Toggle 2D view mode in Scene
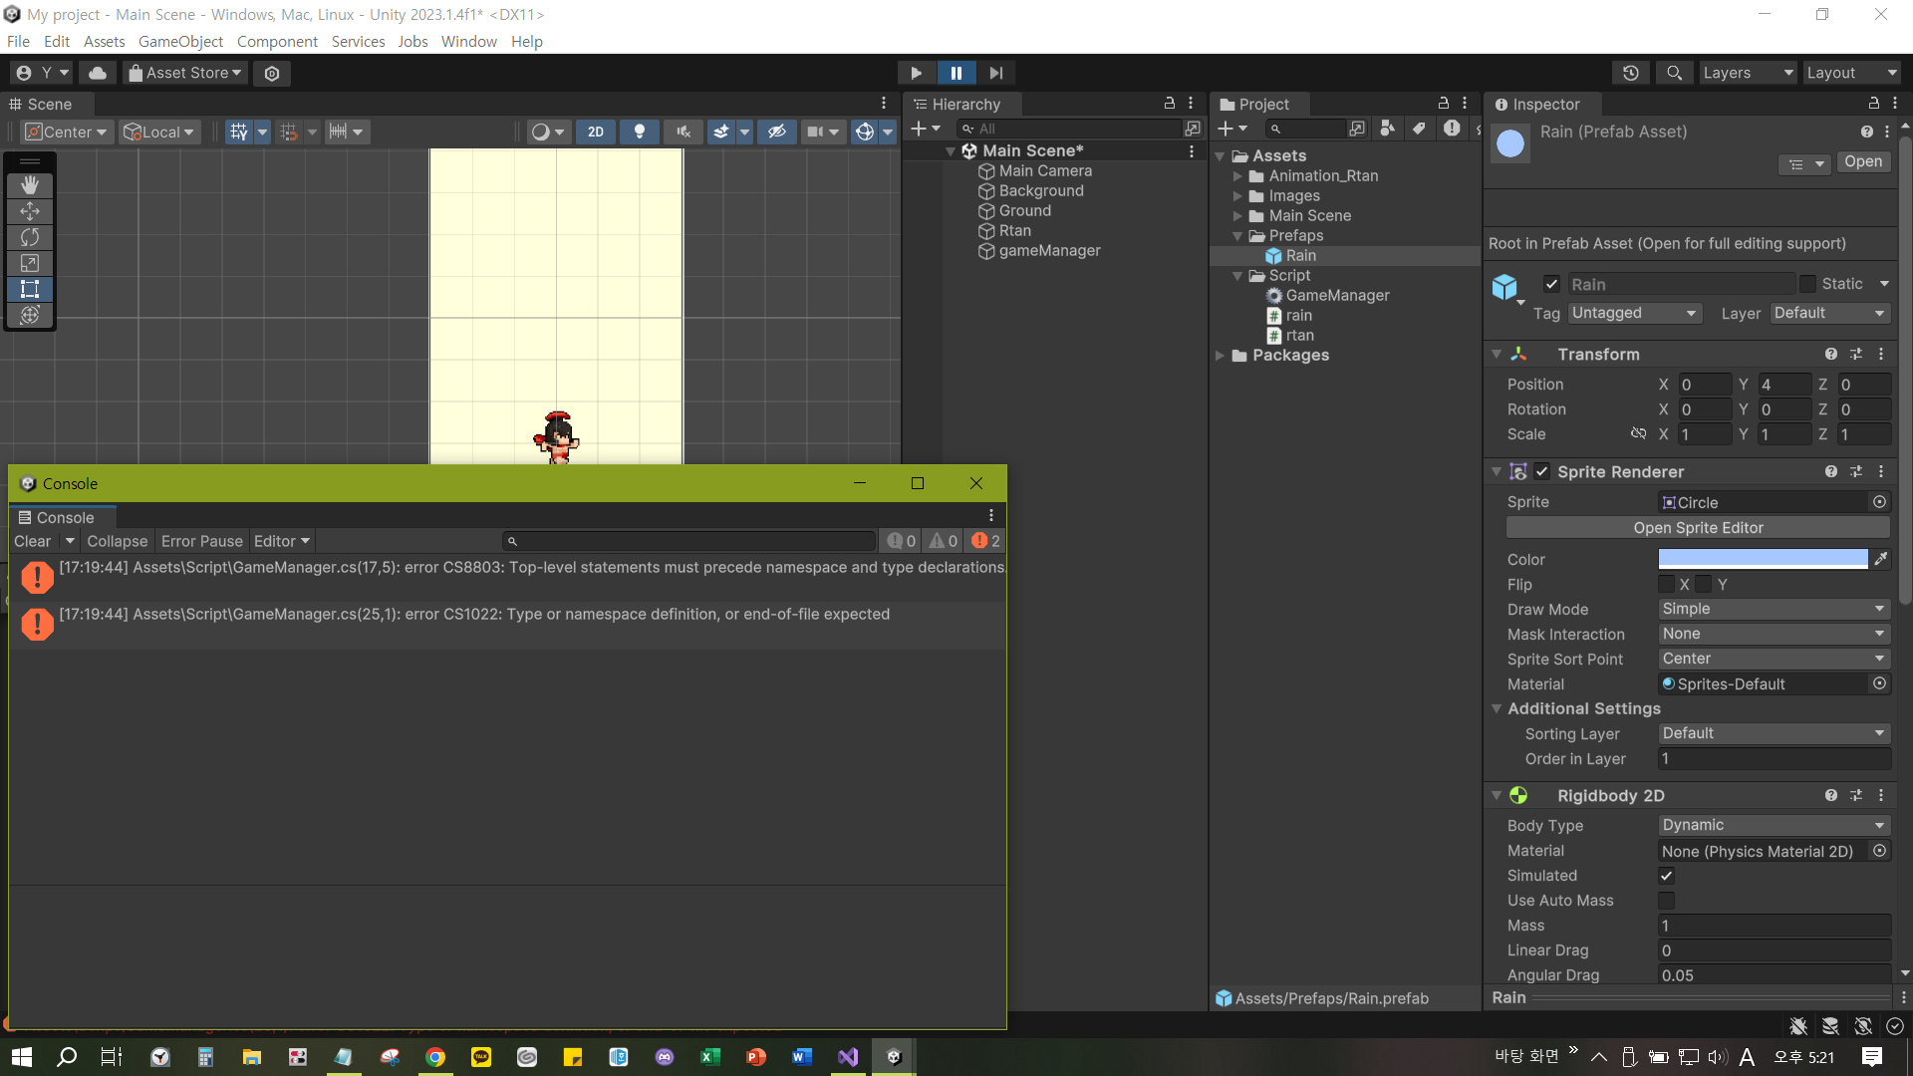This screenshot has width=1913, height=1076. 596,132
